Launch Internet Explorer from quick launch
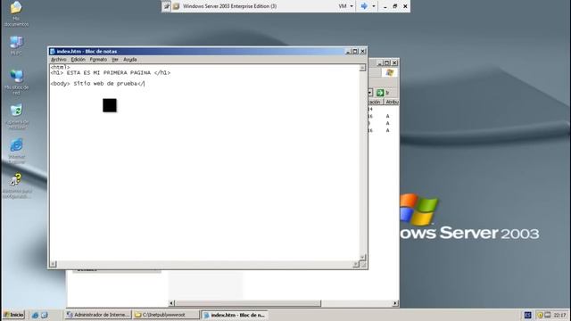The height and width of the screenshot is (321, 571). pos(35,315)
